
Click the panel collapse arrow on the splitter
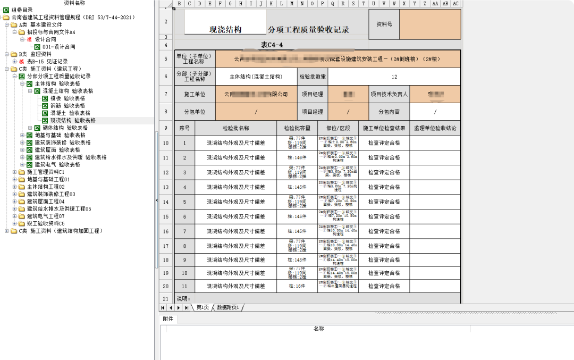157,200
